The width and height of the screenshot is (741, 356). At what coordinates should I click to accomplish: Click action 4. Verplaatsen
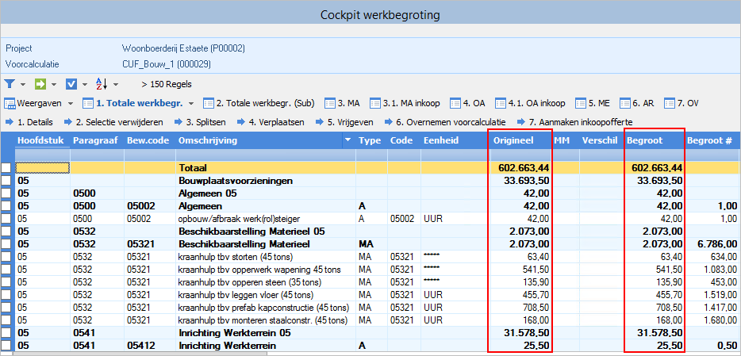pyautogui.click(x=271, y=122)
